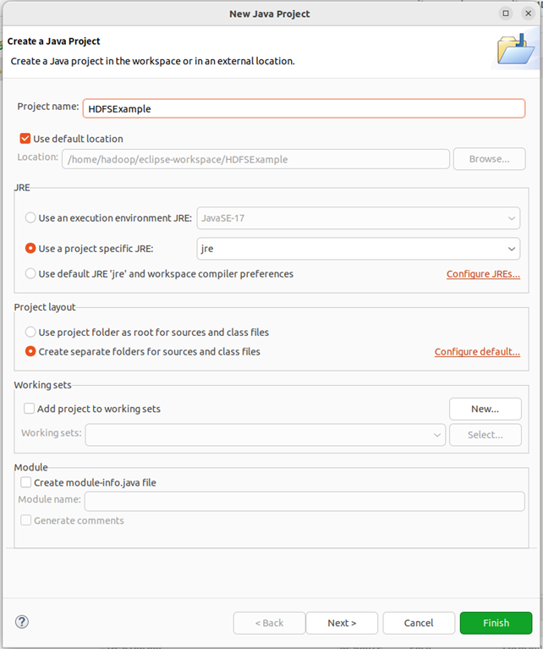Click the 'Project name:' label
Viewport: 543px width, 649px height.
[x=48, y=107]
